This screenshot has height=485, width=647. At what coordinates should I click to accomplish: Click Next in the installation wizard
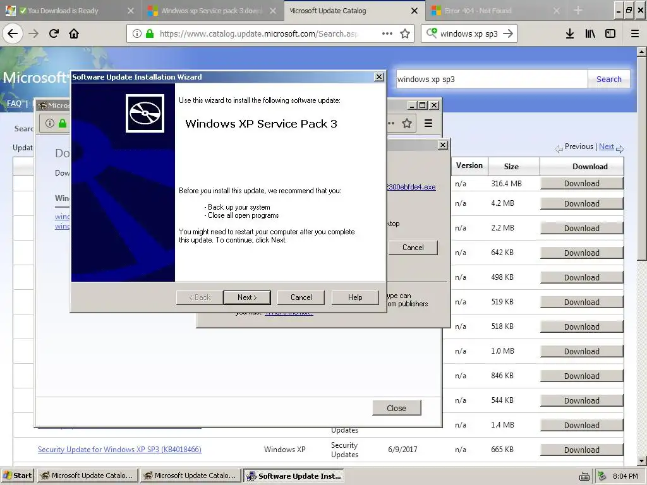247,297
